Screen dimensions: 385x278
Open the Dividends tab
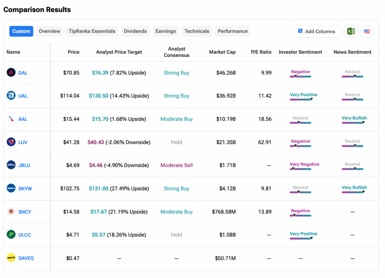pos(135,31)
